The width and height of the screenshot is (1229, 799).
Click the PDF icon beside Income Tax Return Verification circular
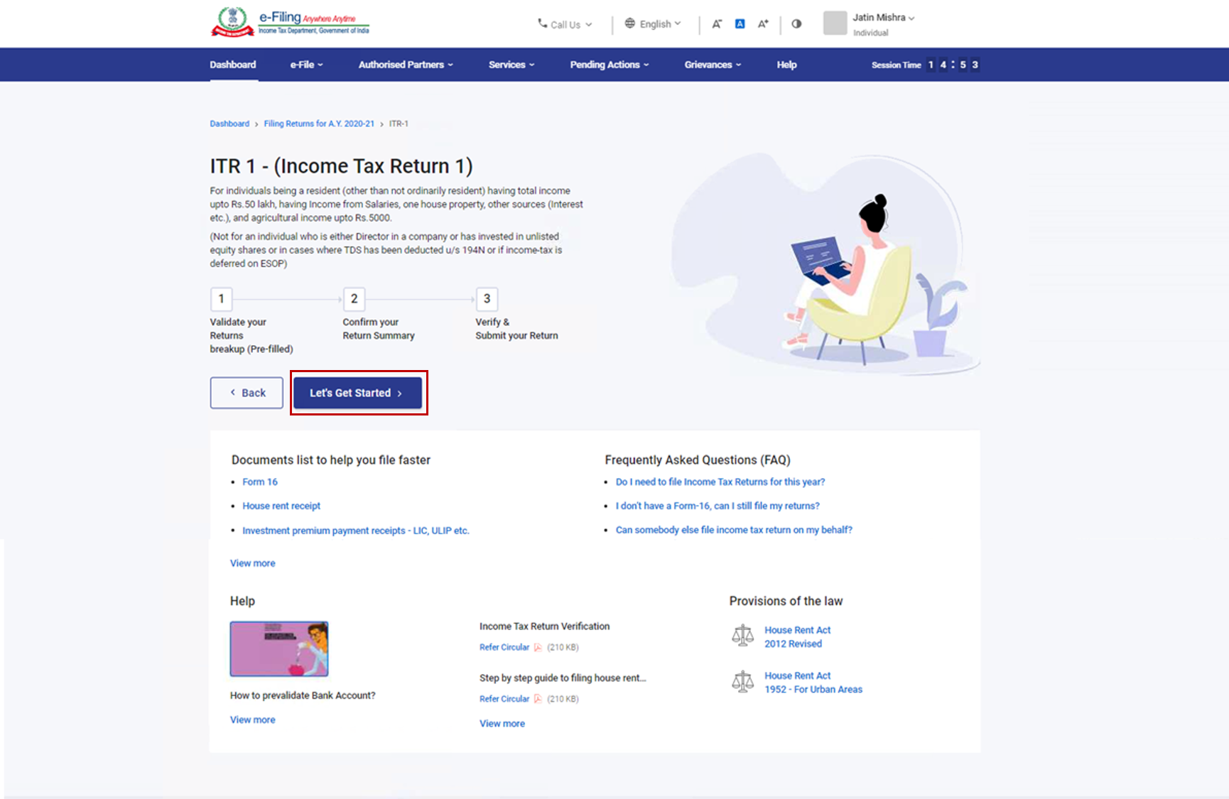[x=538, y=647]
